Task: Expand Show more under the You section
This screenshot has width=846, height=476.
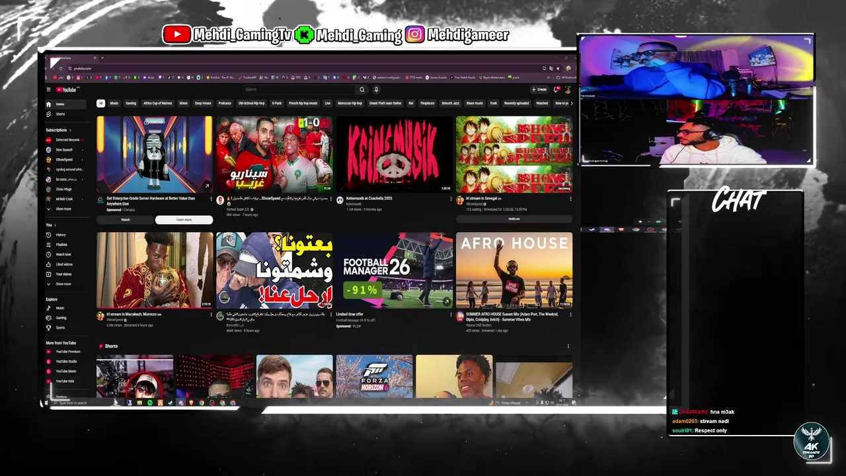Action: pos(65,284)
